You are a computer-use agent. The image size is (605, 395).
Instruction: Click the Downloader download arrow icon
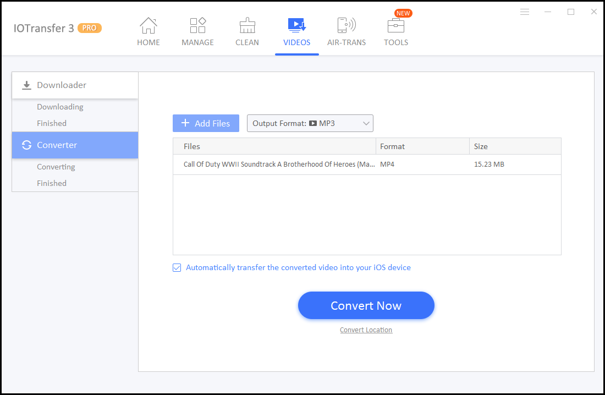tap(26, 85)
